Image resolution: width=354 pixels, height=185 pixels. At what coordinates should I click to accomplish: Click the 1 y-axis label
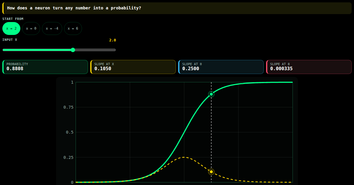point(72,82)
